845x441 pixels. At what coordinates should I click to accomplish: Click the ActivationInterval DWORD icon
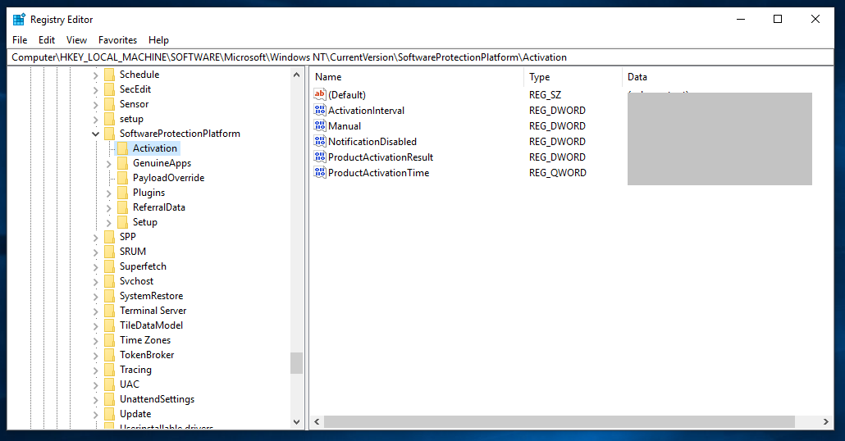coord(320,110)
